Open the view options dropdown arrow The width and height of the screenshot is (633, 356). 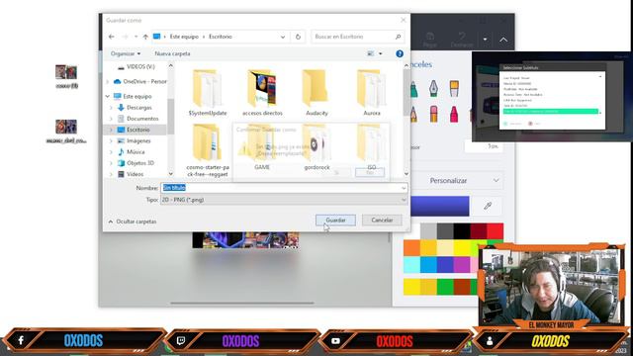[x=380, y=53]
